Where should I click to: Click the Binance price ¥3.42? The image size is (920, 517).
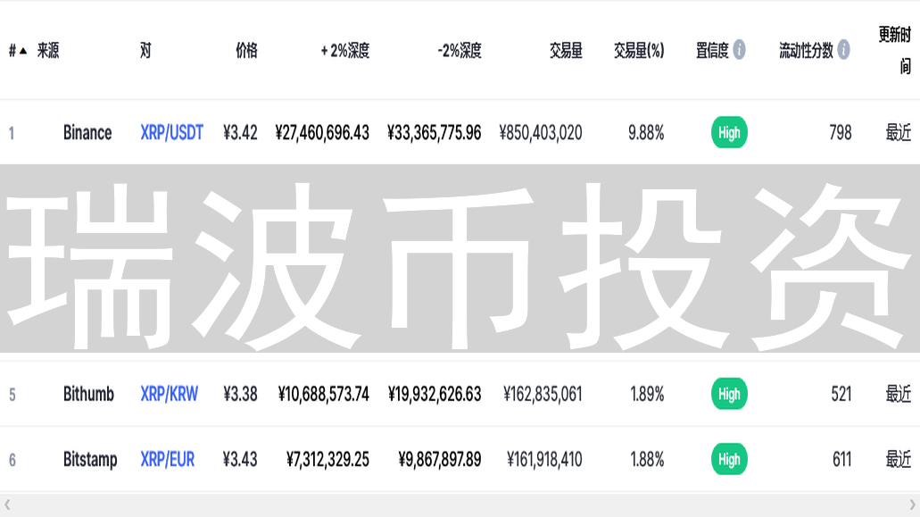tap(241, 133)
